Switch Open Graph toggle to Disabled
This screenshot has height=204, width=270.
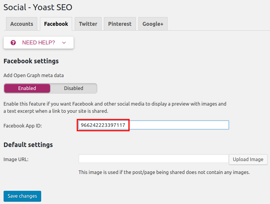click(x=74, y=88)
